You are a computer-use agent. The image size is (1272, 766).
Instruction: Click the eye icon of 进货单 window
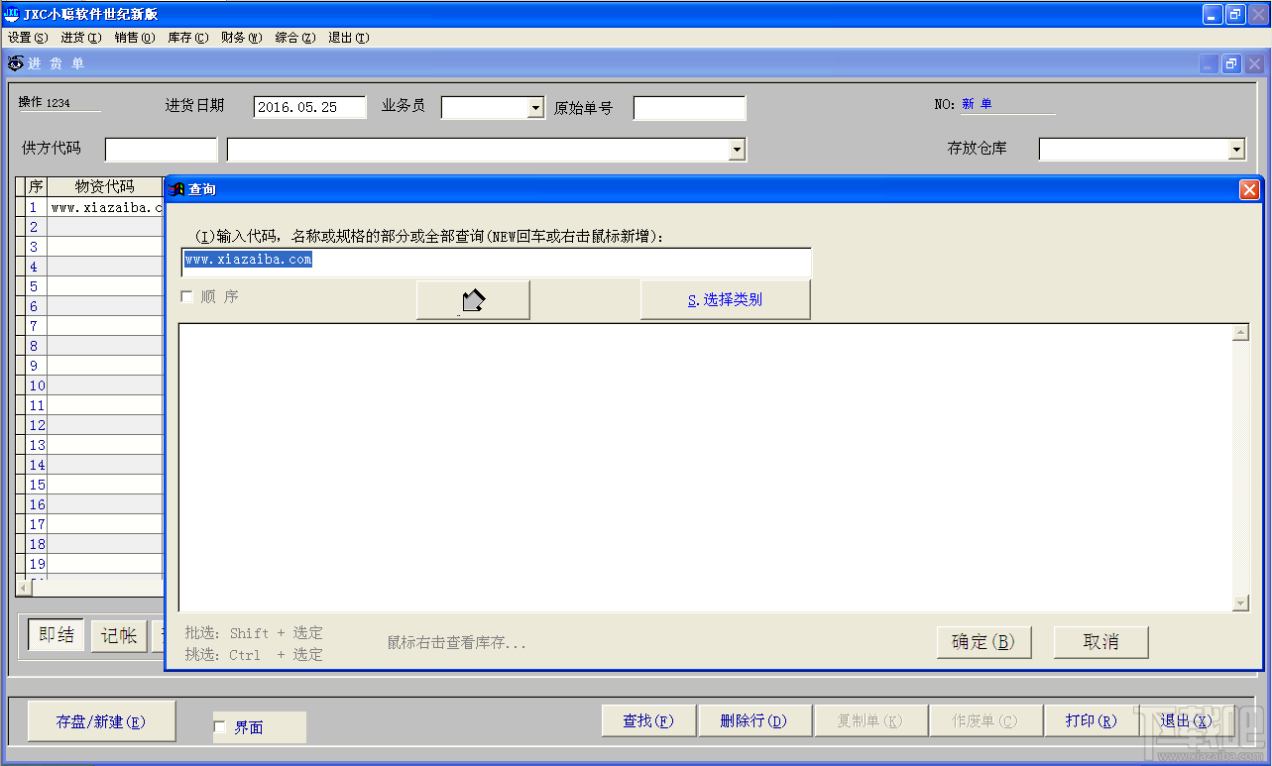coord(16,63)
